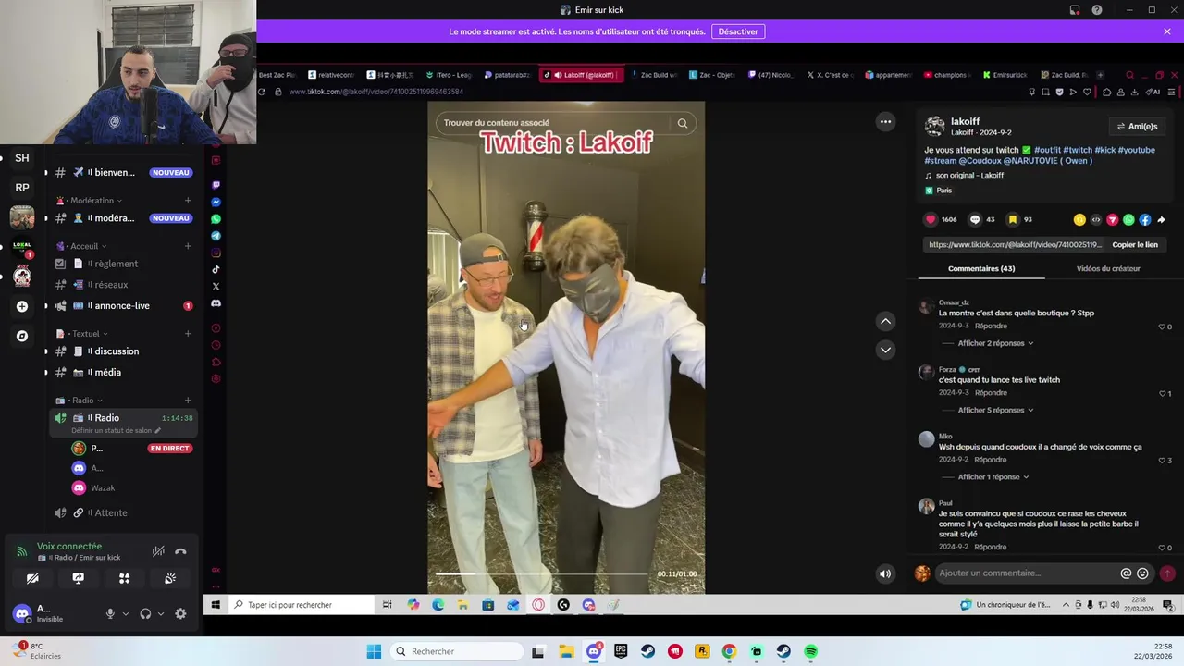Toggle Discord headphone deafen

[x=145, y=613]
